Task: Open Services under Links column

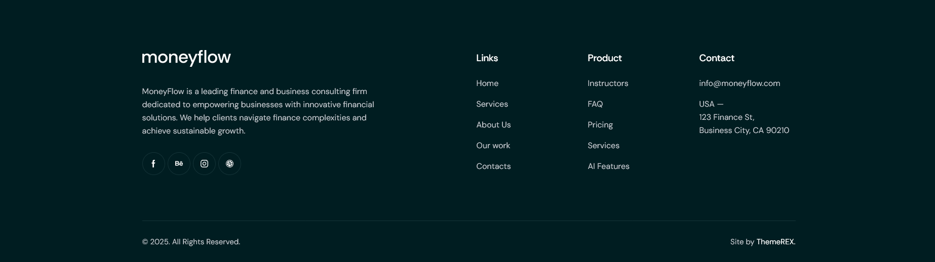Action: [x=492, y=104]
